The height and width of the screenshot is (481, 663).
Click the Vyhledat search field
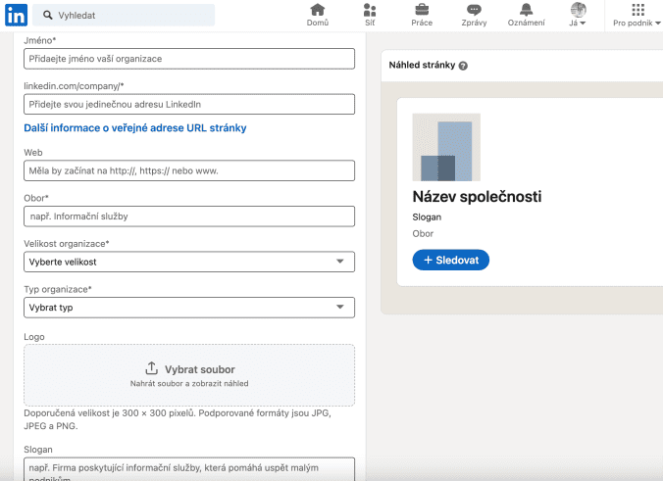tap(124, 16)
